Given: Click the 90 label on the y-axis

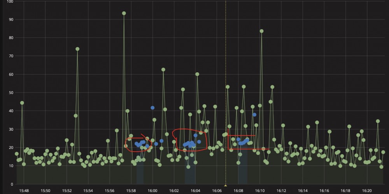Looking at the screenshot, I should click(11, 19).
